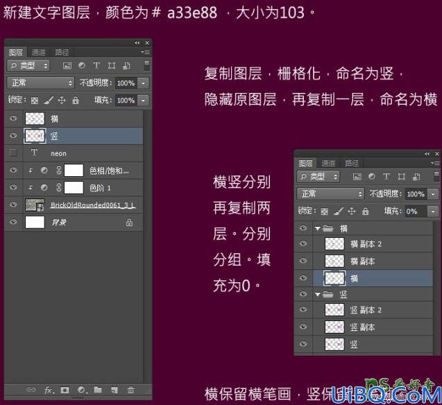Hide 竖 副本 layer in right panel
Image resolution: width=442 pixels, height=405 pixels.
(x=303, y=327)
